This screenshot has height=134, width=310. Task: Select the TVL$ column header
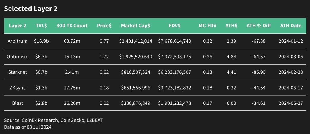click(x=41, y=26)
